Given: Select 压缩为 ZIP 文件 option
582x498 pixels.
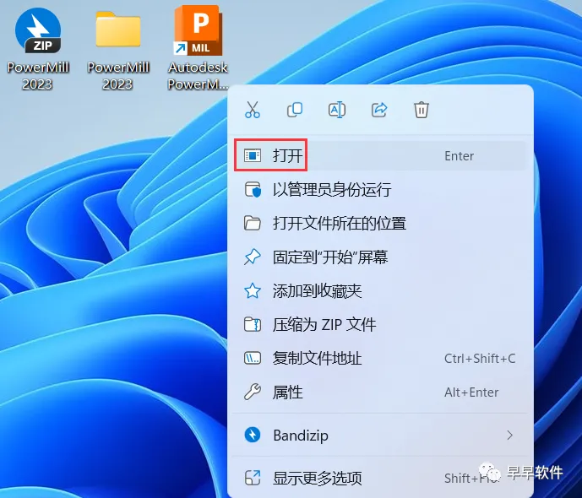Looking at the screenshot, I should click(380, 324).
